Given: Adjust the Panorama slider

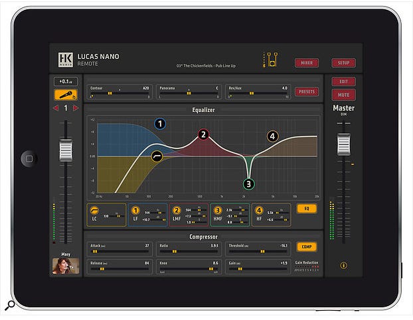Looking at the screenshot, I should click(189, 93).
